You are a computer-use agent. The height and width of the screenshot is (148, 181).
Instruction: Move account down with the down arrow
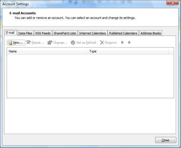point(129,43)
